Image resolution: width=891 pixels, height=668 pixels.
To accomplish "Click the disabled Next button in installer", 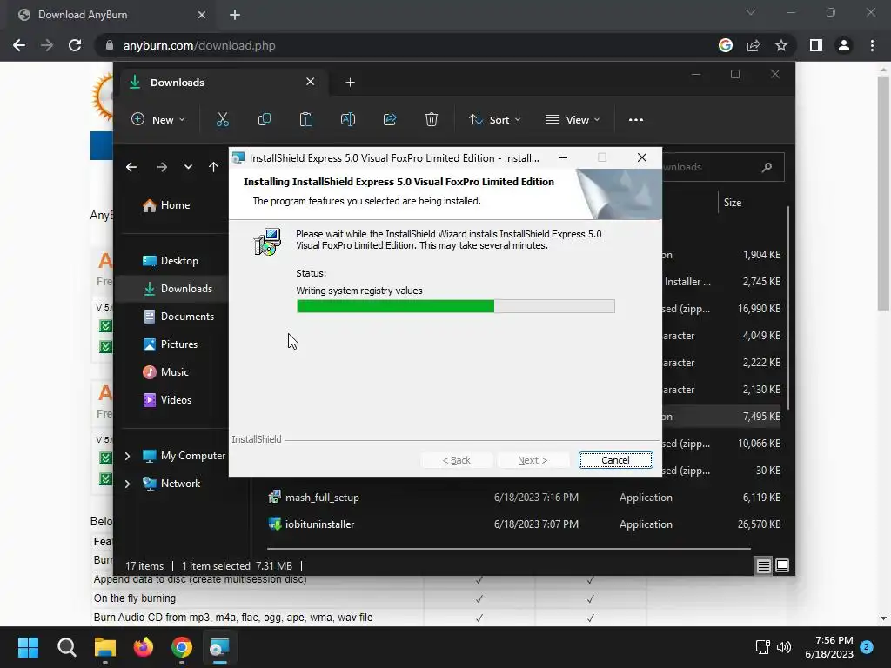I will coord(533,460).
